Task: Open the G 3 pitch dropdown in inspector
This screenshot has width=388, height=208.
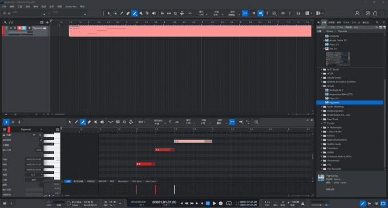Action: [34, 174]
